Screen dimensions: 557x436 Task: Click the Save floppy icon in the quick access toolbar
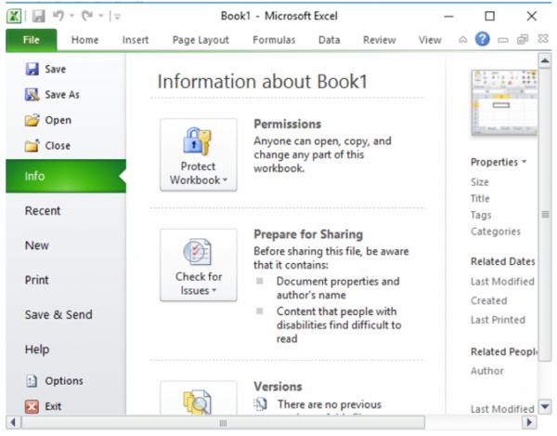(x=38, y=16)
